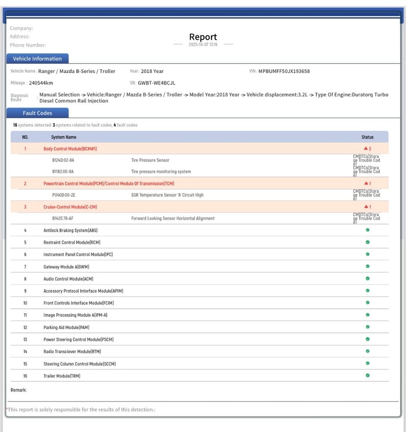Click fault code B124D:02-8A

point(63,160)
